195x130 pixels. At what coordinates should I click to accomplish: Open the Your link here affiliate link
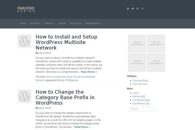click(140, 84)
